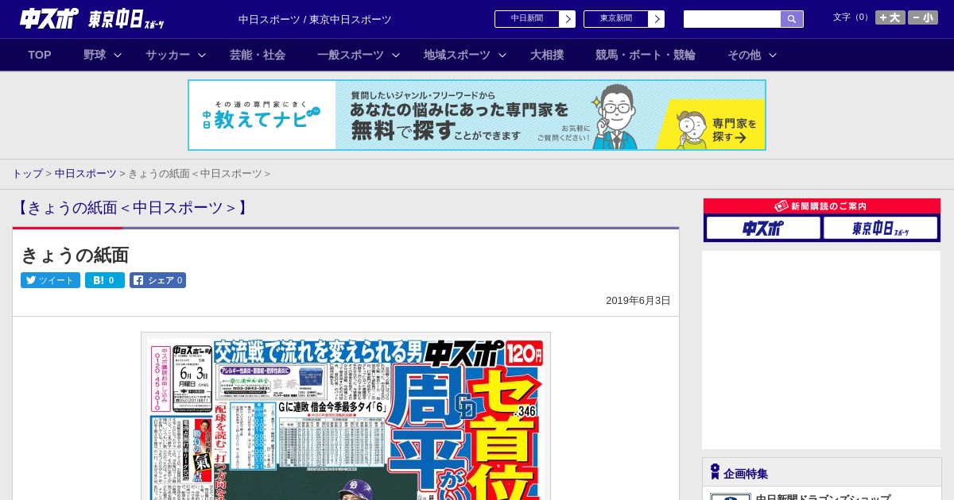Image resolution: width=954 pixels, height=500 pixels.
Task: Decrease font size with 小 button
Action: point(923,17)
